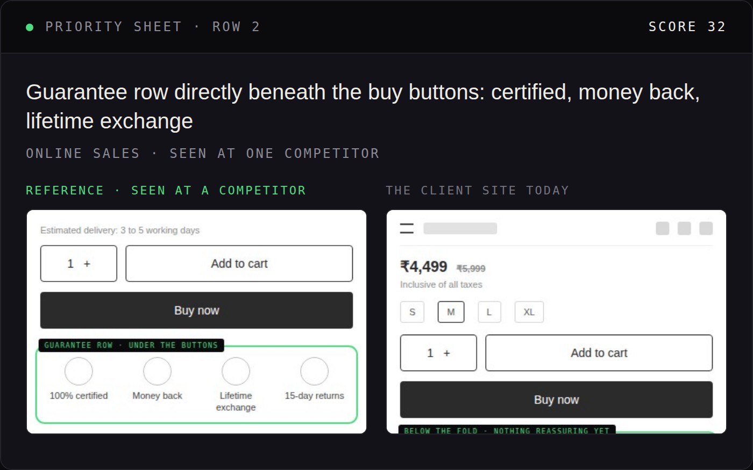Click the ₹4,499 price

pos(423,266)
